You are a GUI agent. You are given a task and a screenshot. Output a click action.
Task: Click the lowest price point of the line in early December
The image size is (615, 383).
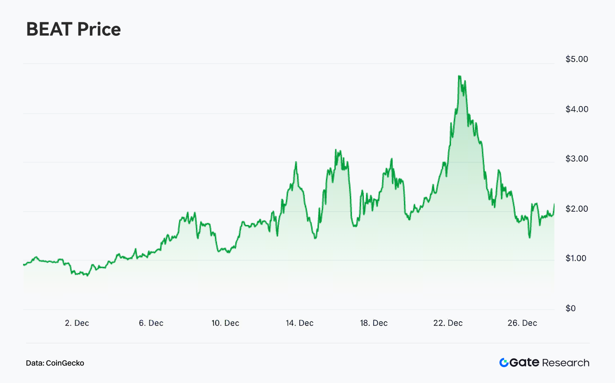87,275
